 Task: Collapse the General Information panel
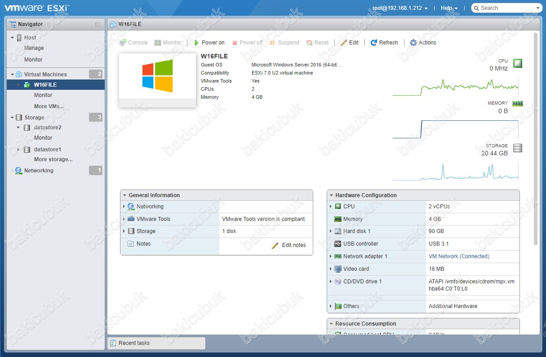point(124,195)
